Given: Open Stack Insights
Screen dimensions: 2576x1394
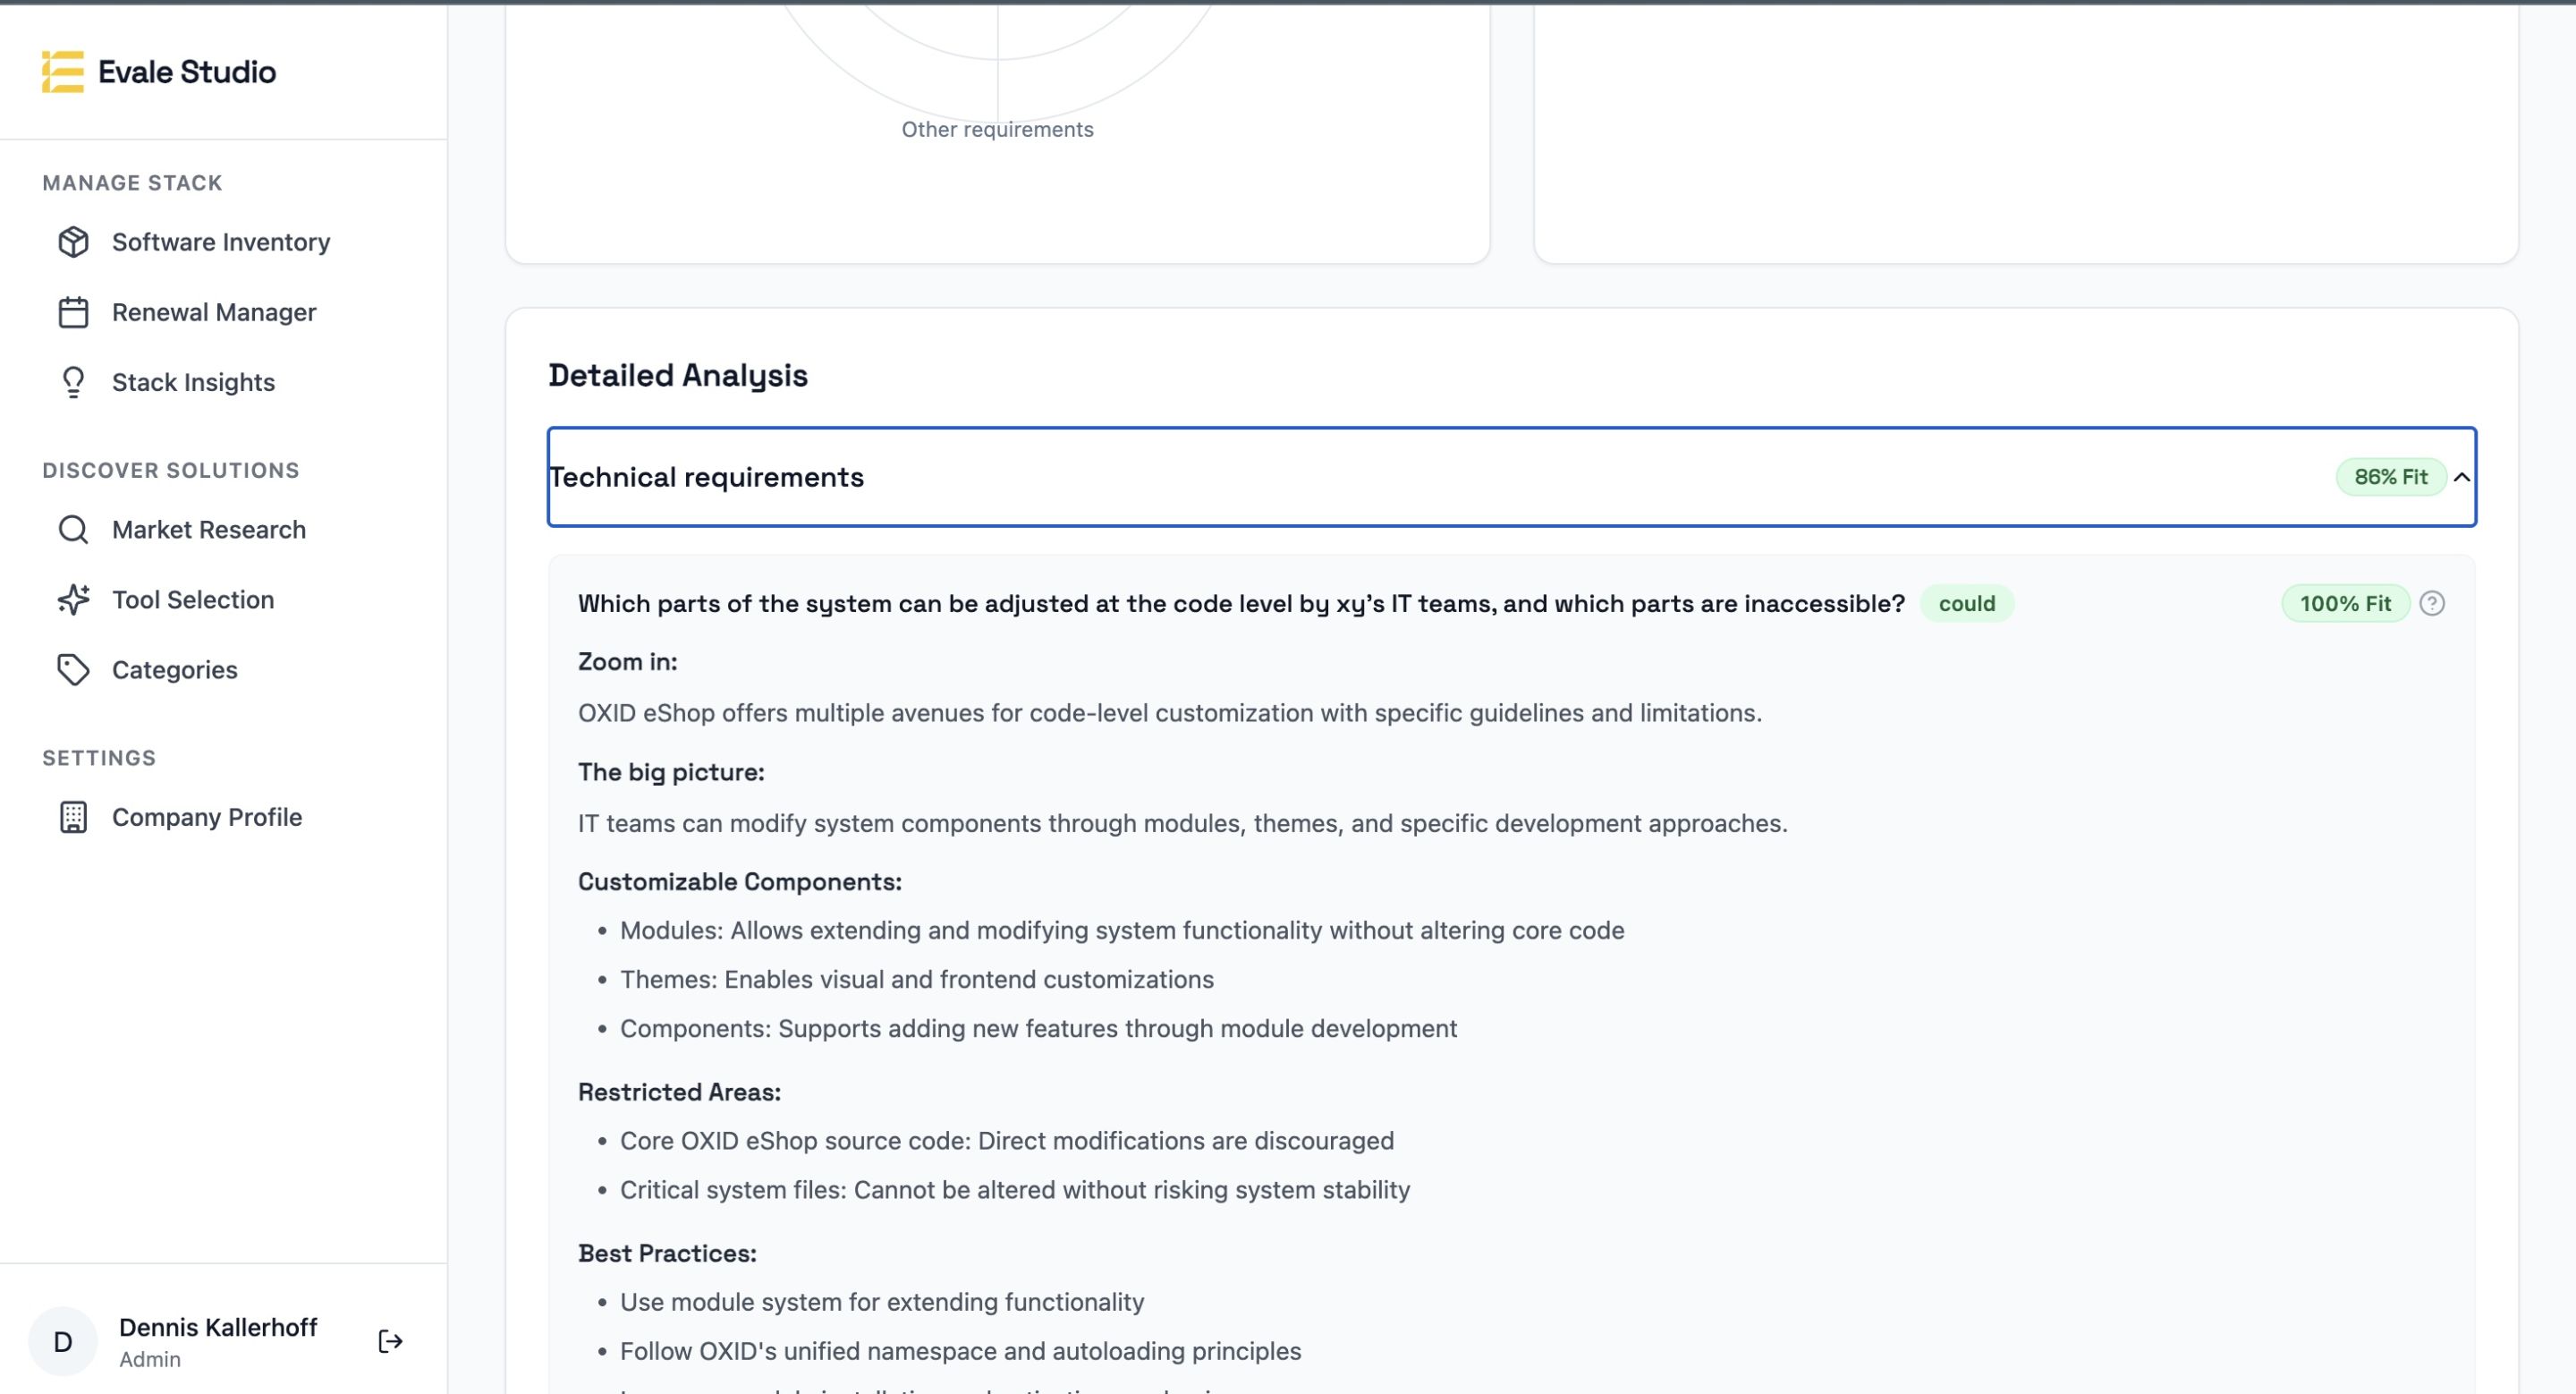Looking at the screenshot, I should [195, 382].
